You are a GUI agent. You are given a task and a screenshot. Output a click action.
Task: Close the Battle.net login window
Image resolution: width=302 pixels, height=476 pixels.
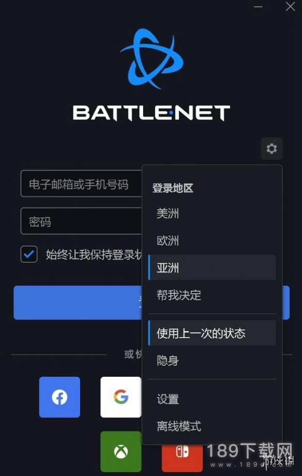pos(291,7)
